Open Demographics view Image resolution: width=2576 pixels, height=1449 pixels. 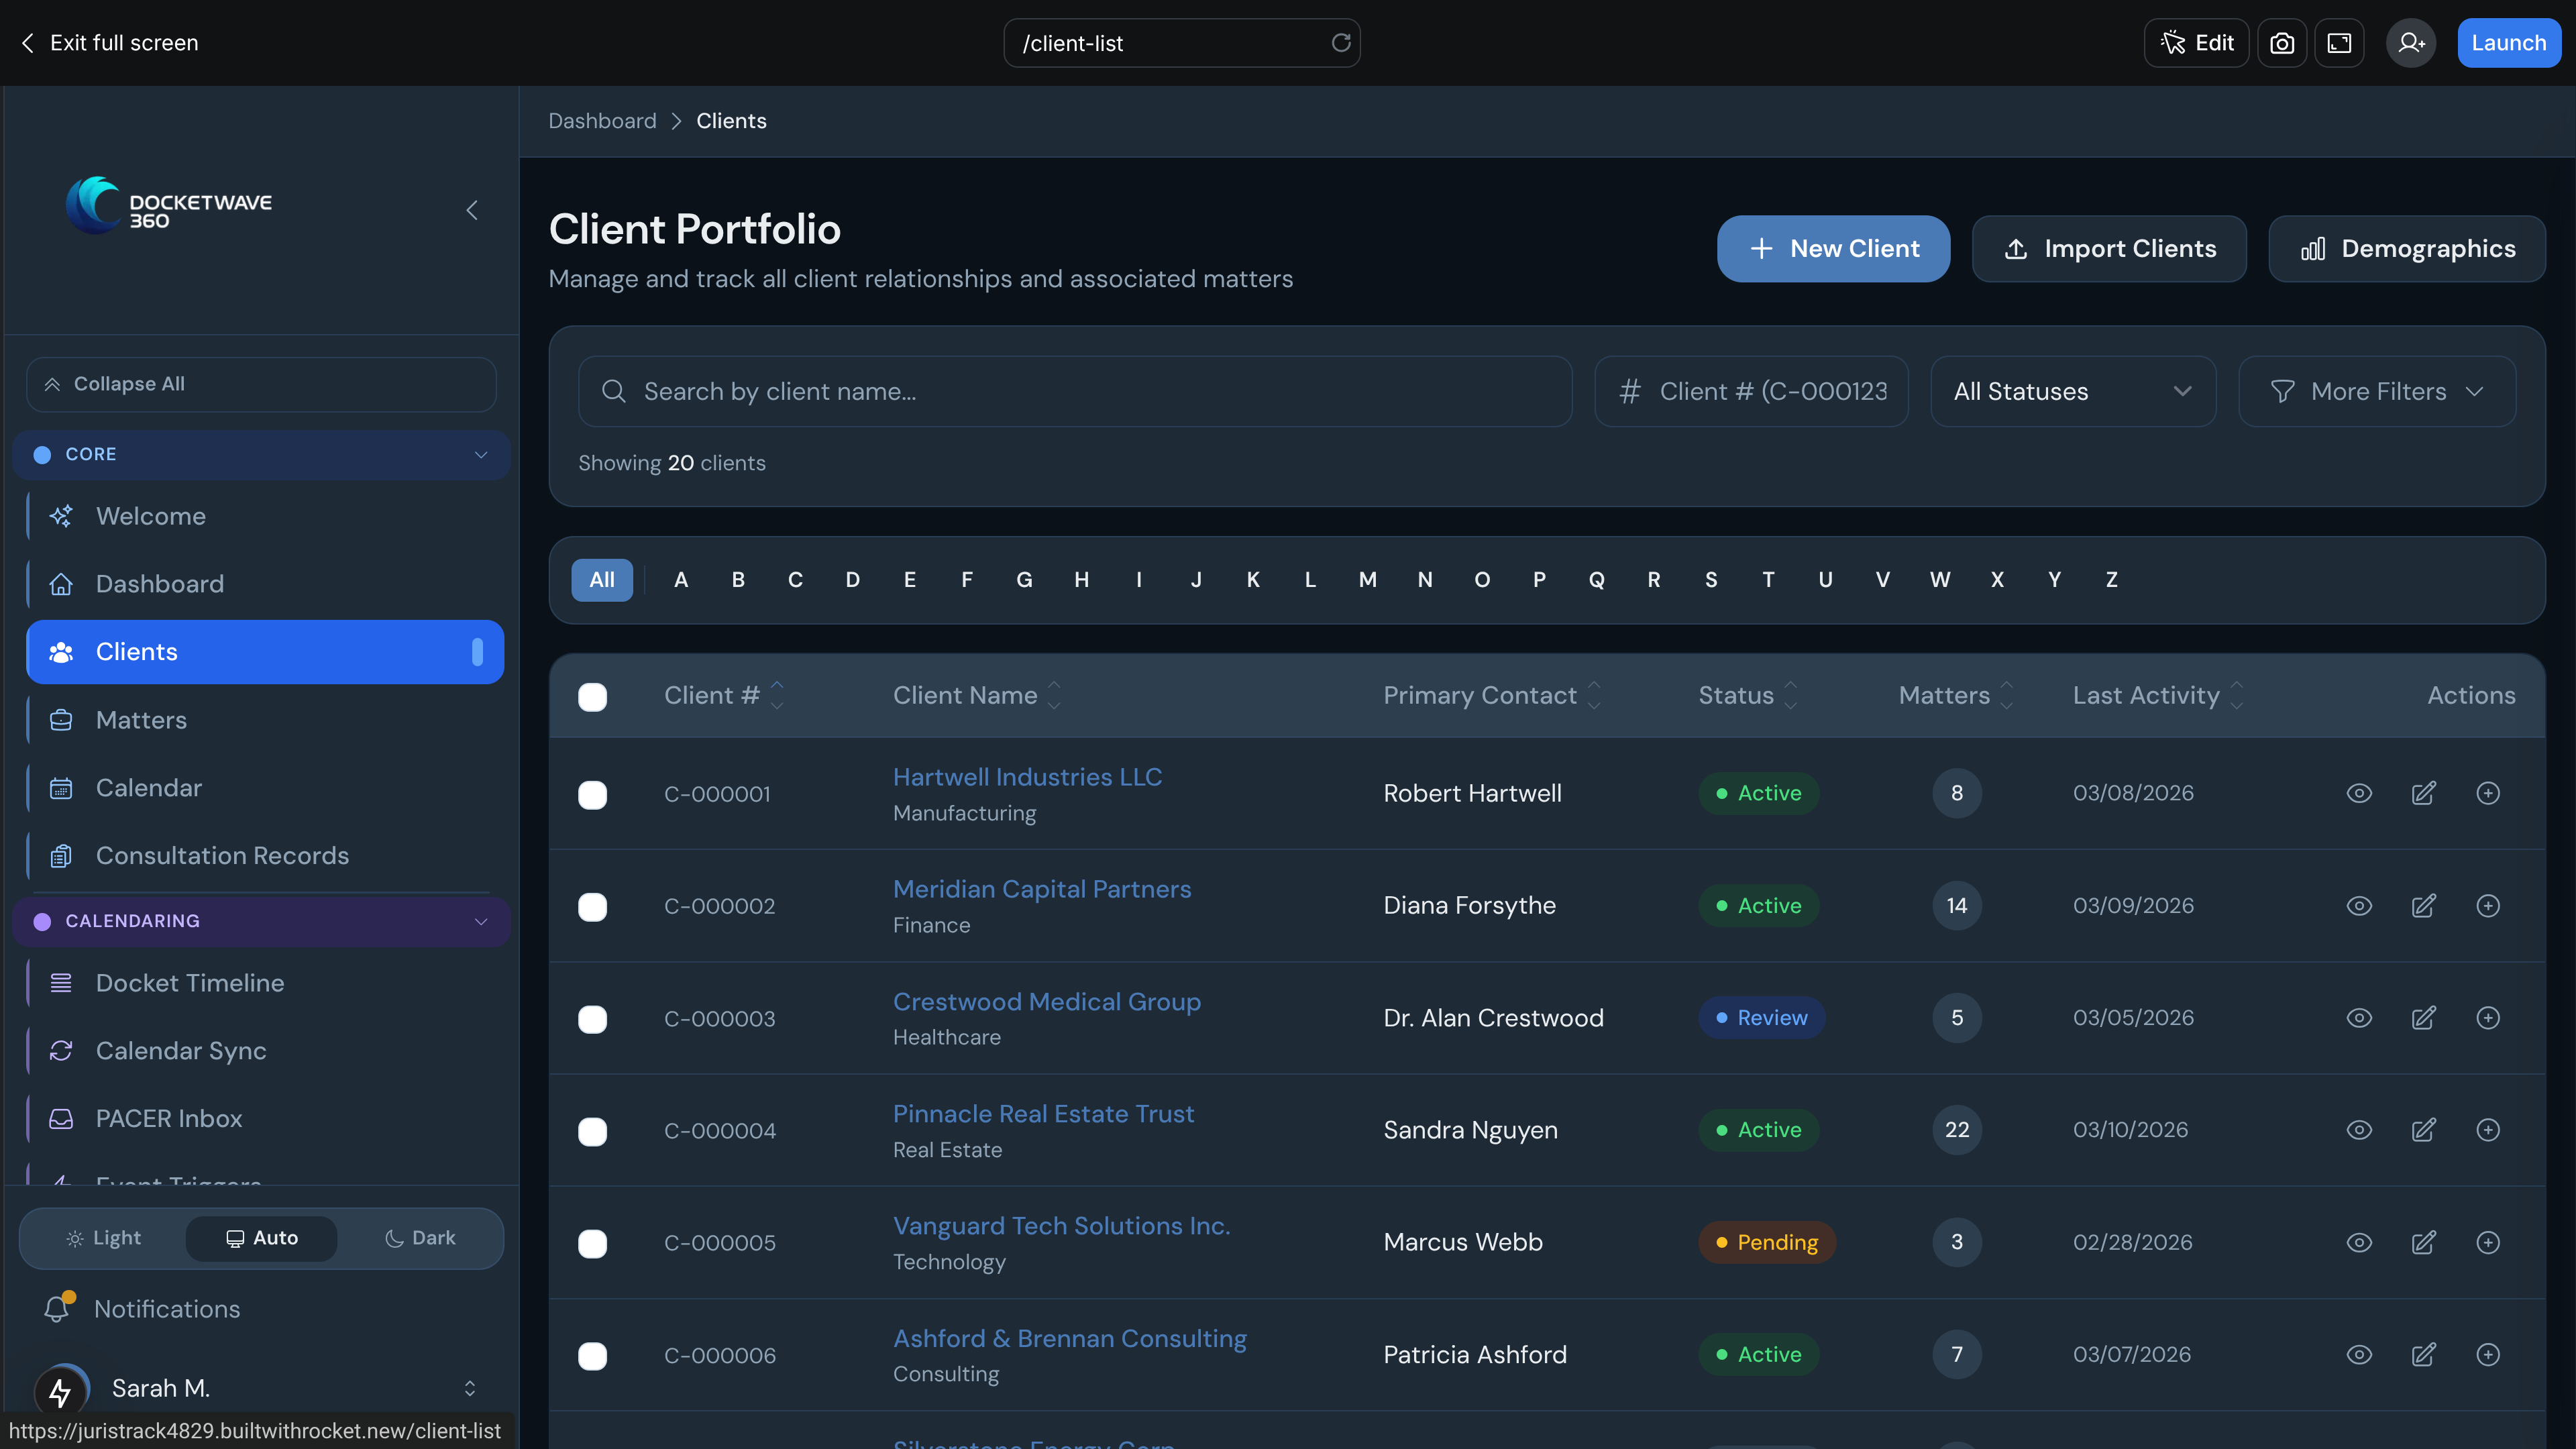click(x=2406, y=249)
